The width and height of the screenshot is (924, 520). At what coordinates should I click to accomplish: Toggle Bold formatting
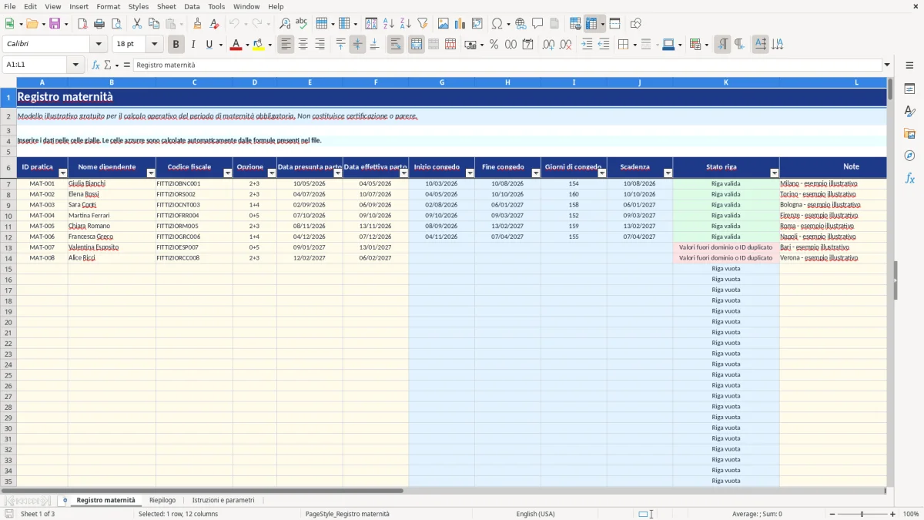point(176,45)
